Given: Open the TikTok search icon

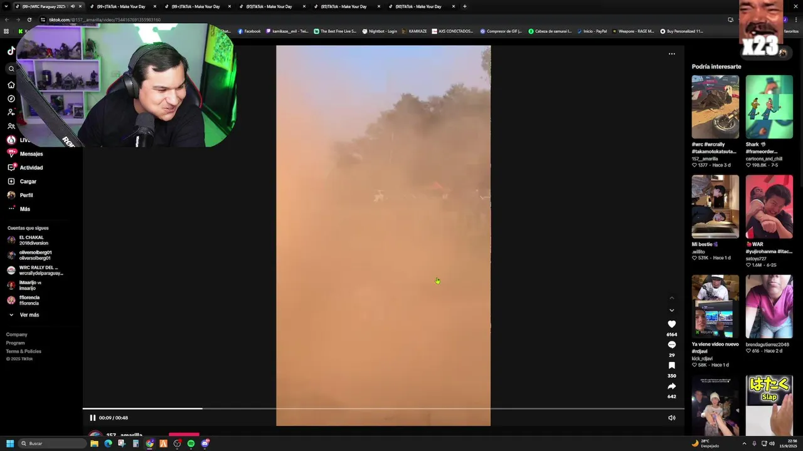Looking at the screenshot, I should 11,69.
